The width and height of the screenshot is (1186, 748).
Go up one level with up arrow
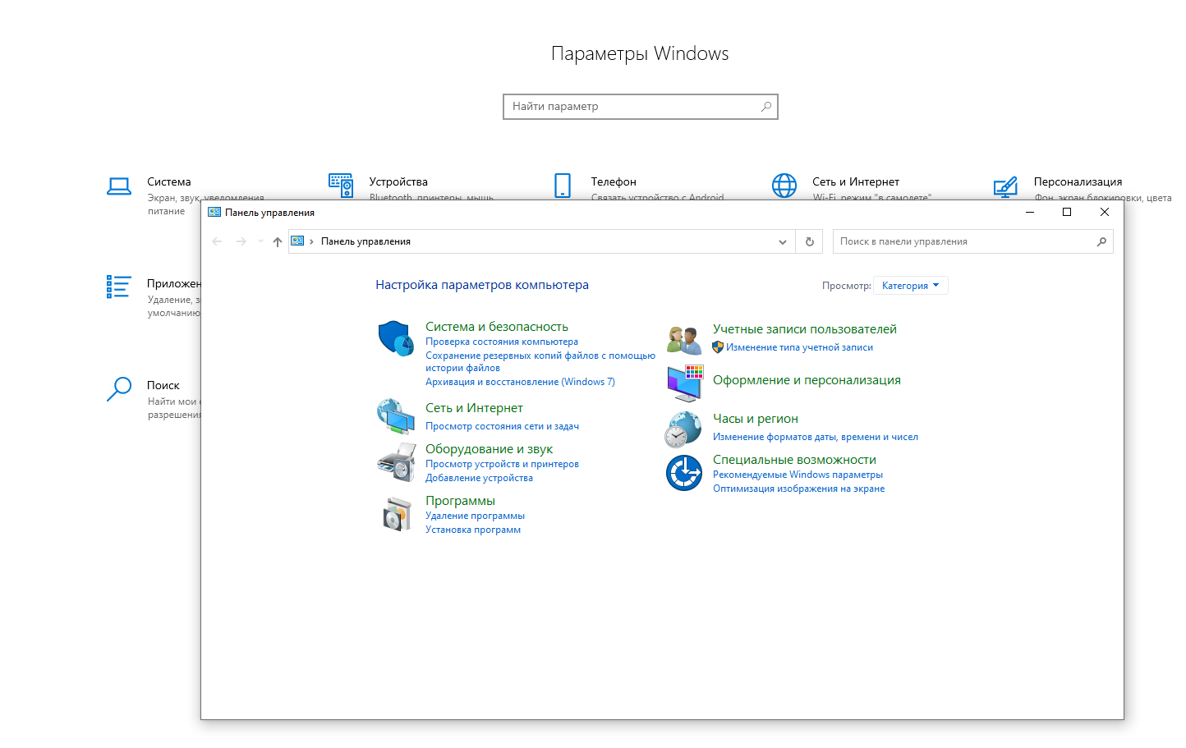coord(278,241)
